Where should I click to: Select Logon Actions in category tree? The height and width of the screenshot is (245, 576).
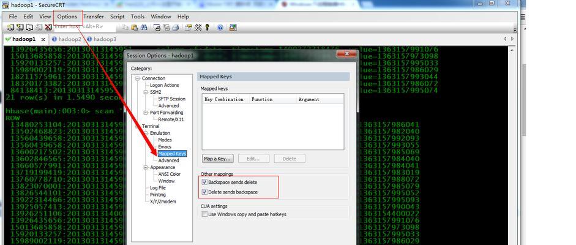(x=165, y=85)
